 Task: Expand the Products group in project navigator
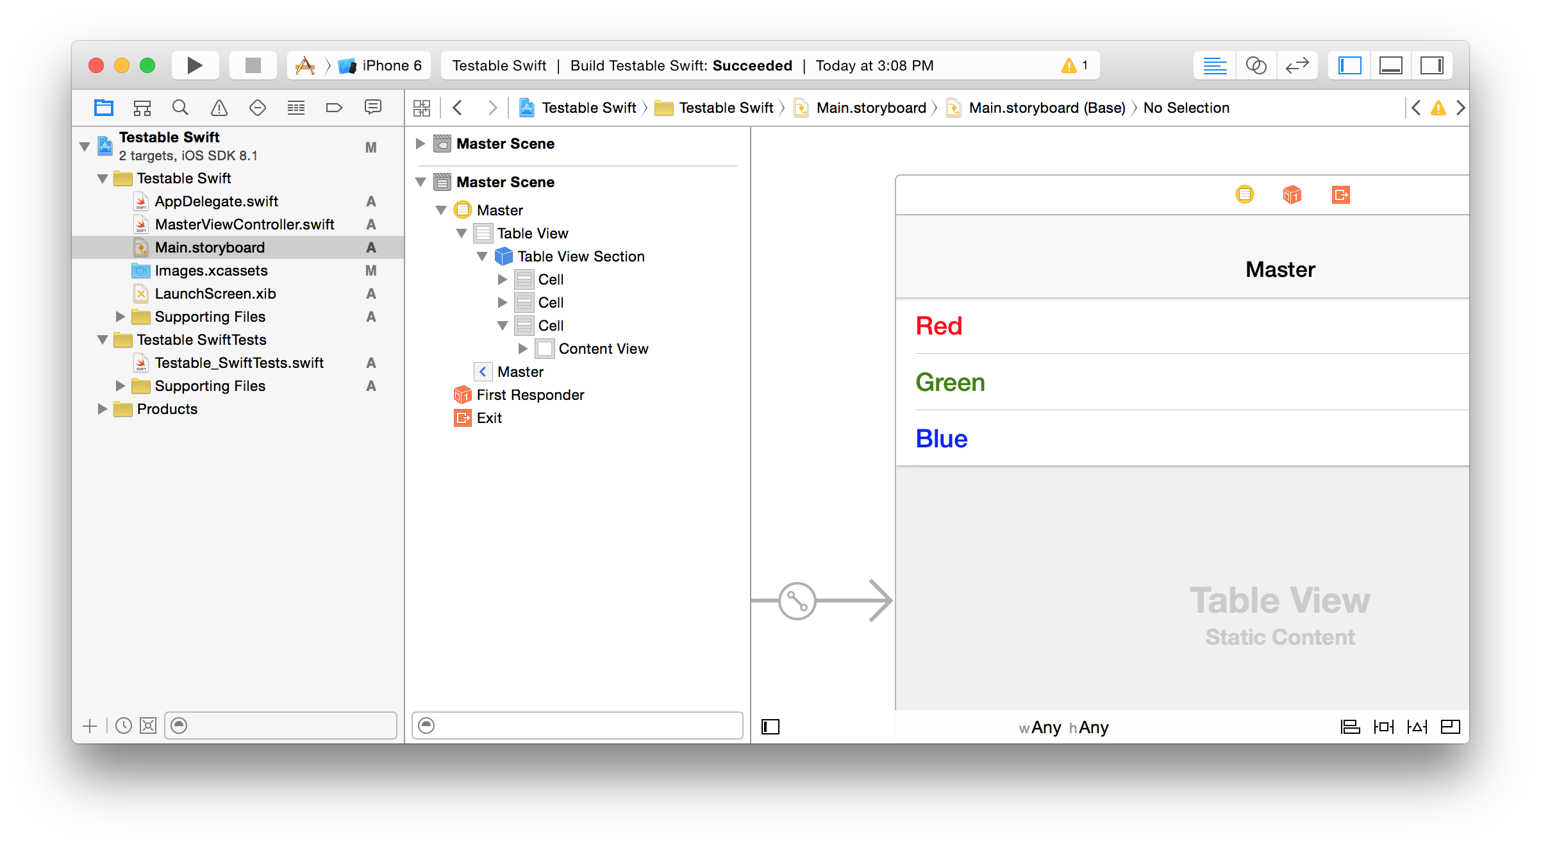103,409
